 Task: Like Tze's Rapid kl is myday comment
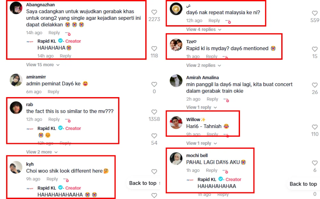coord(315,49)
